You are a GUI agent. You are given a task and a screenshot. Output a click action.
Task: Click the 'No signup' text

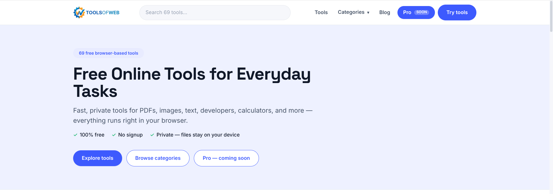pyautogui.click(x=130, y=135)
